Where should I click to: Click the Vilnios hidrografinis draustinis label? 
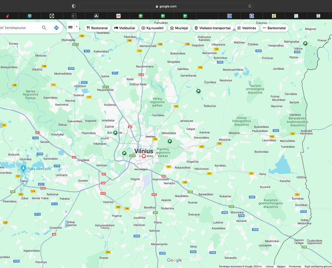(241, 121)
